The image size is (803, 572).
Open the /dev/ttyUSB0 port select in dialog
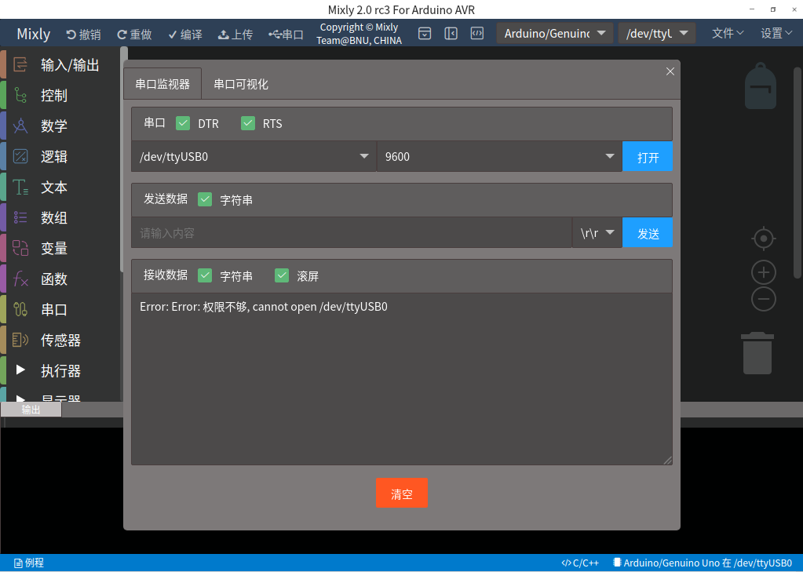point(254,157)
